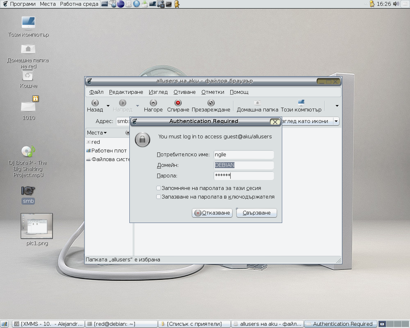Screen dimensions: 410x328
Task: Click the Свързване (Connect) button
Action: [256, 213]
